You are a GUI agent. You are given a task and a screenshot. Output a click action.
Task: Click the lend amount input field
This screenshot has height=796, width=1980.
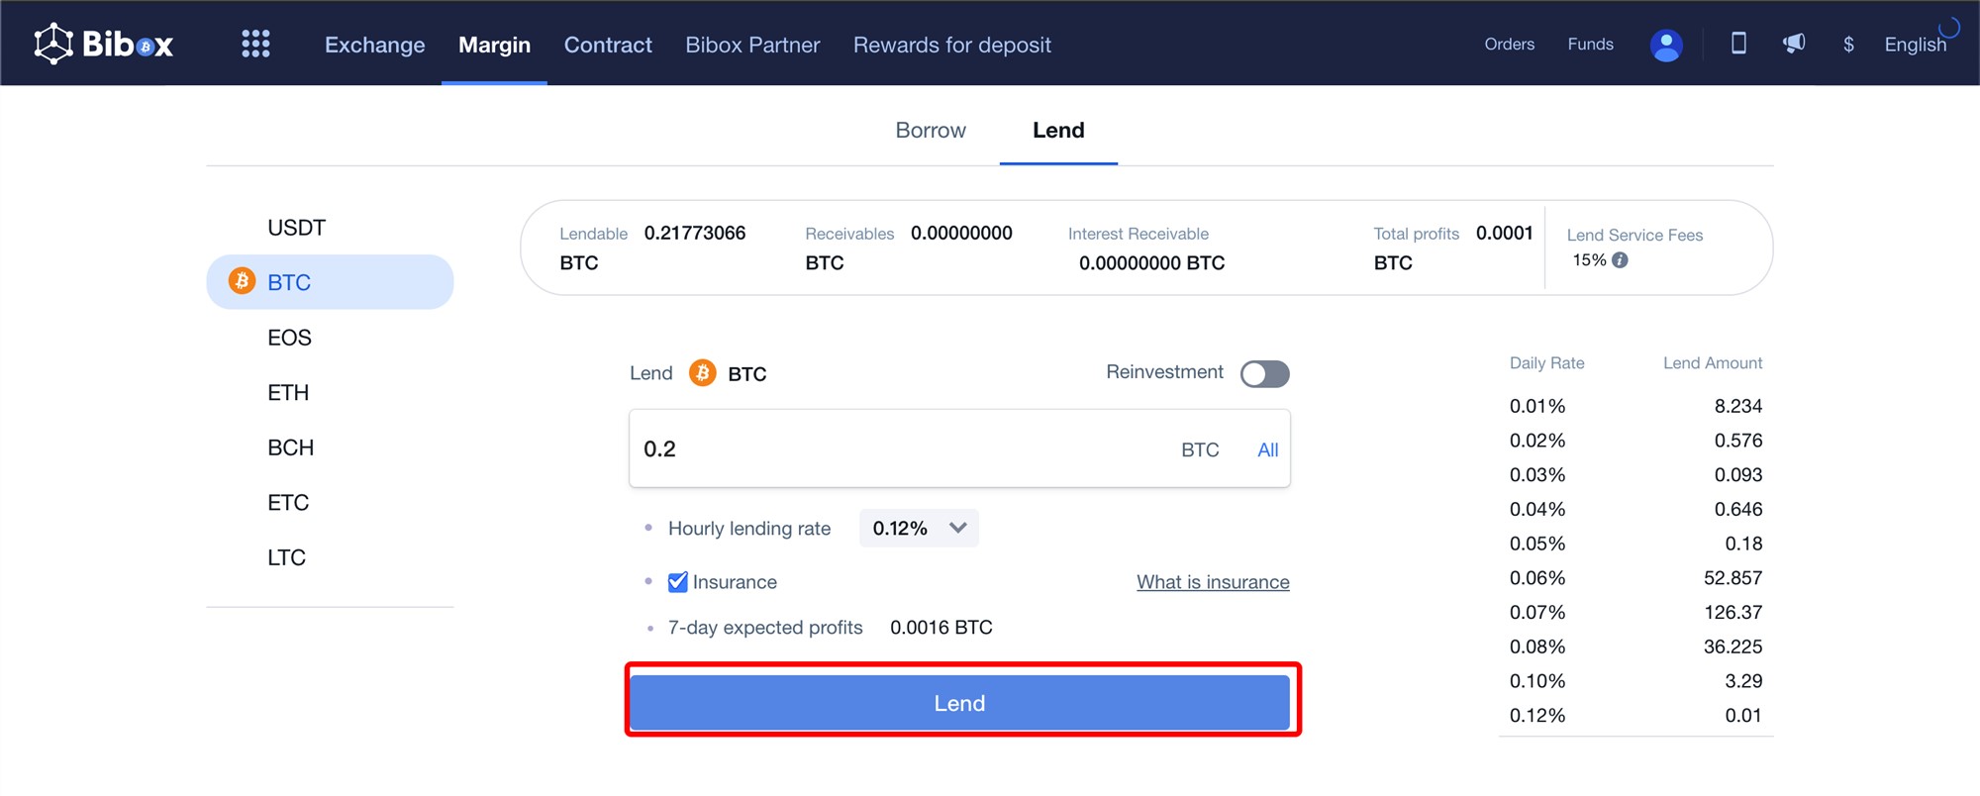pos(891,449)
